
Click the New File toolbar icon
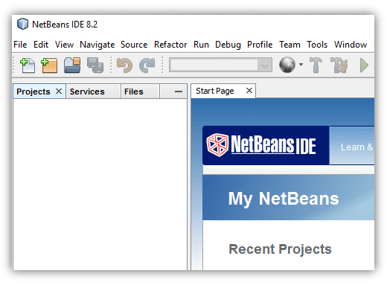pyautogui.click(x=28, y=65)
